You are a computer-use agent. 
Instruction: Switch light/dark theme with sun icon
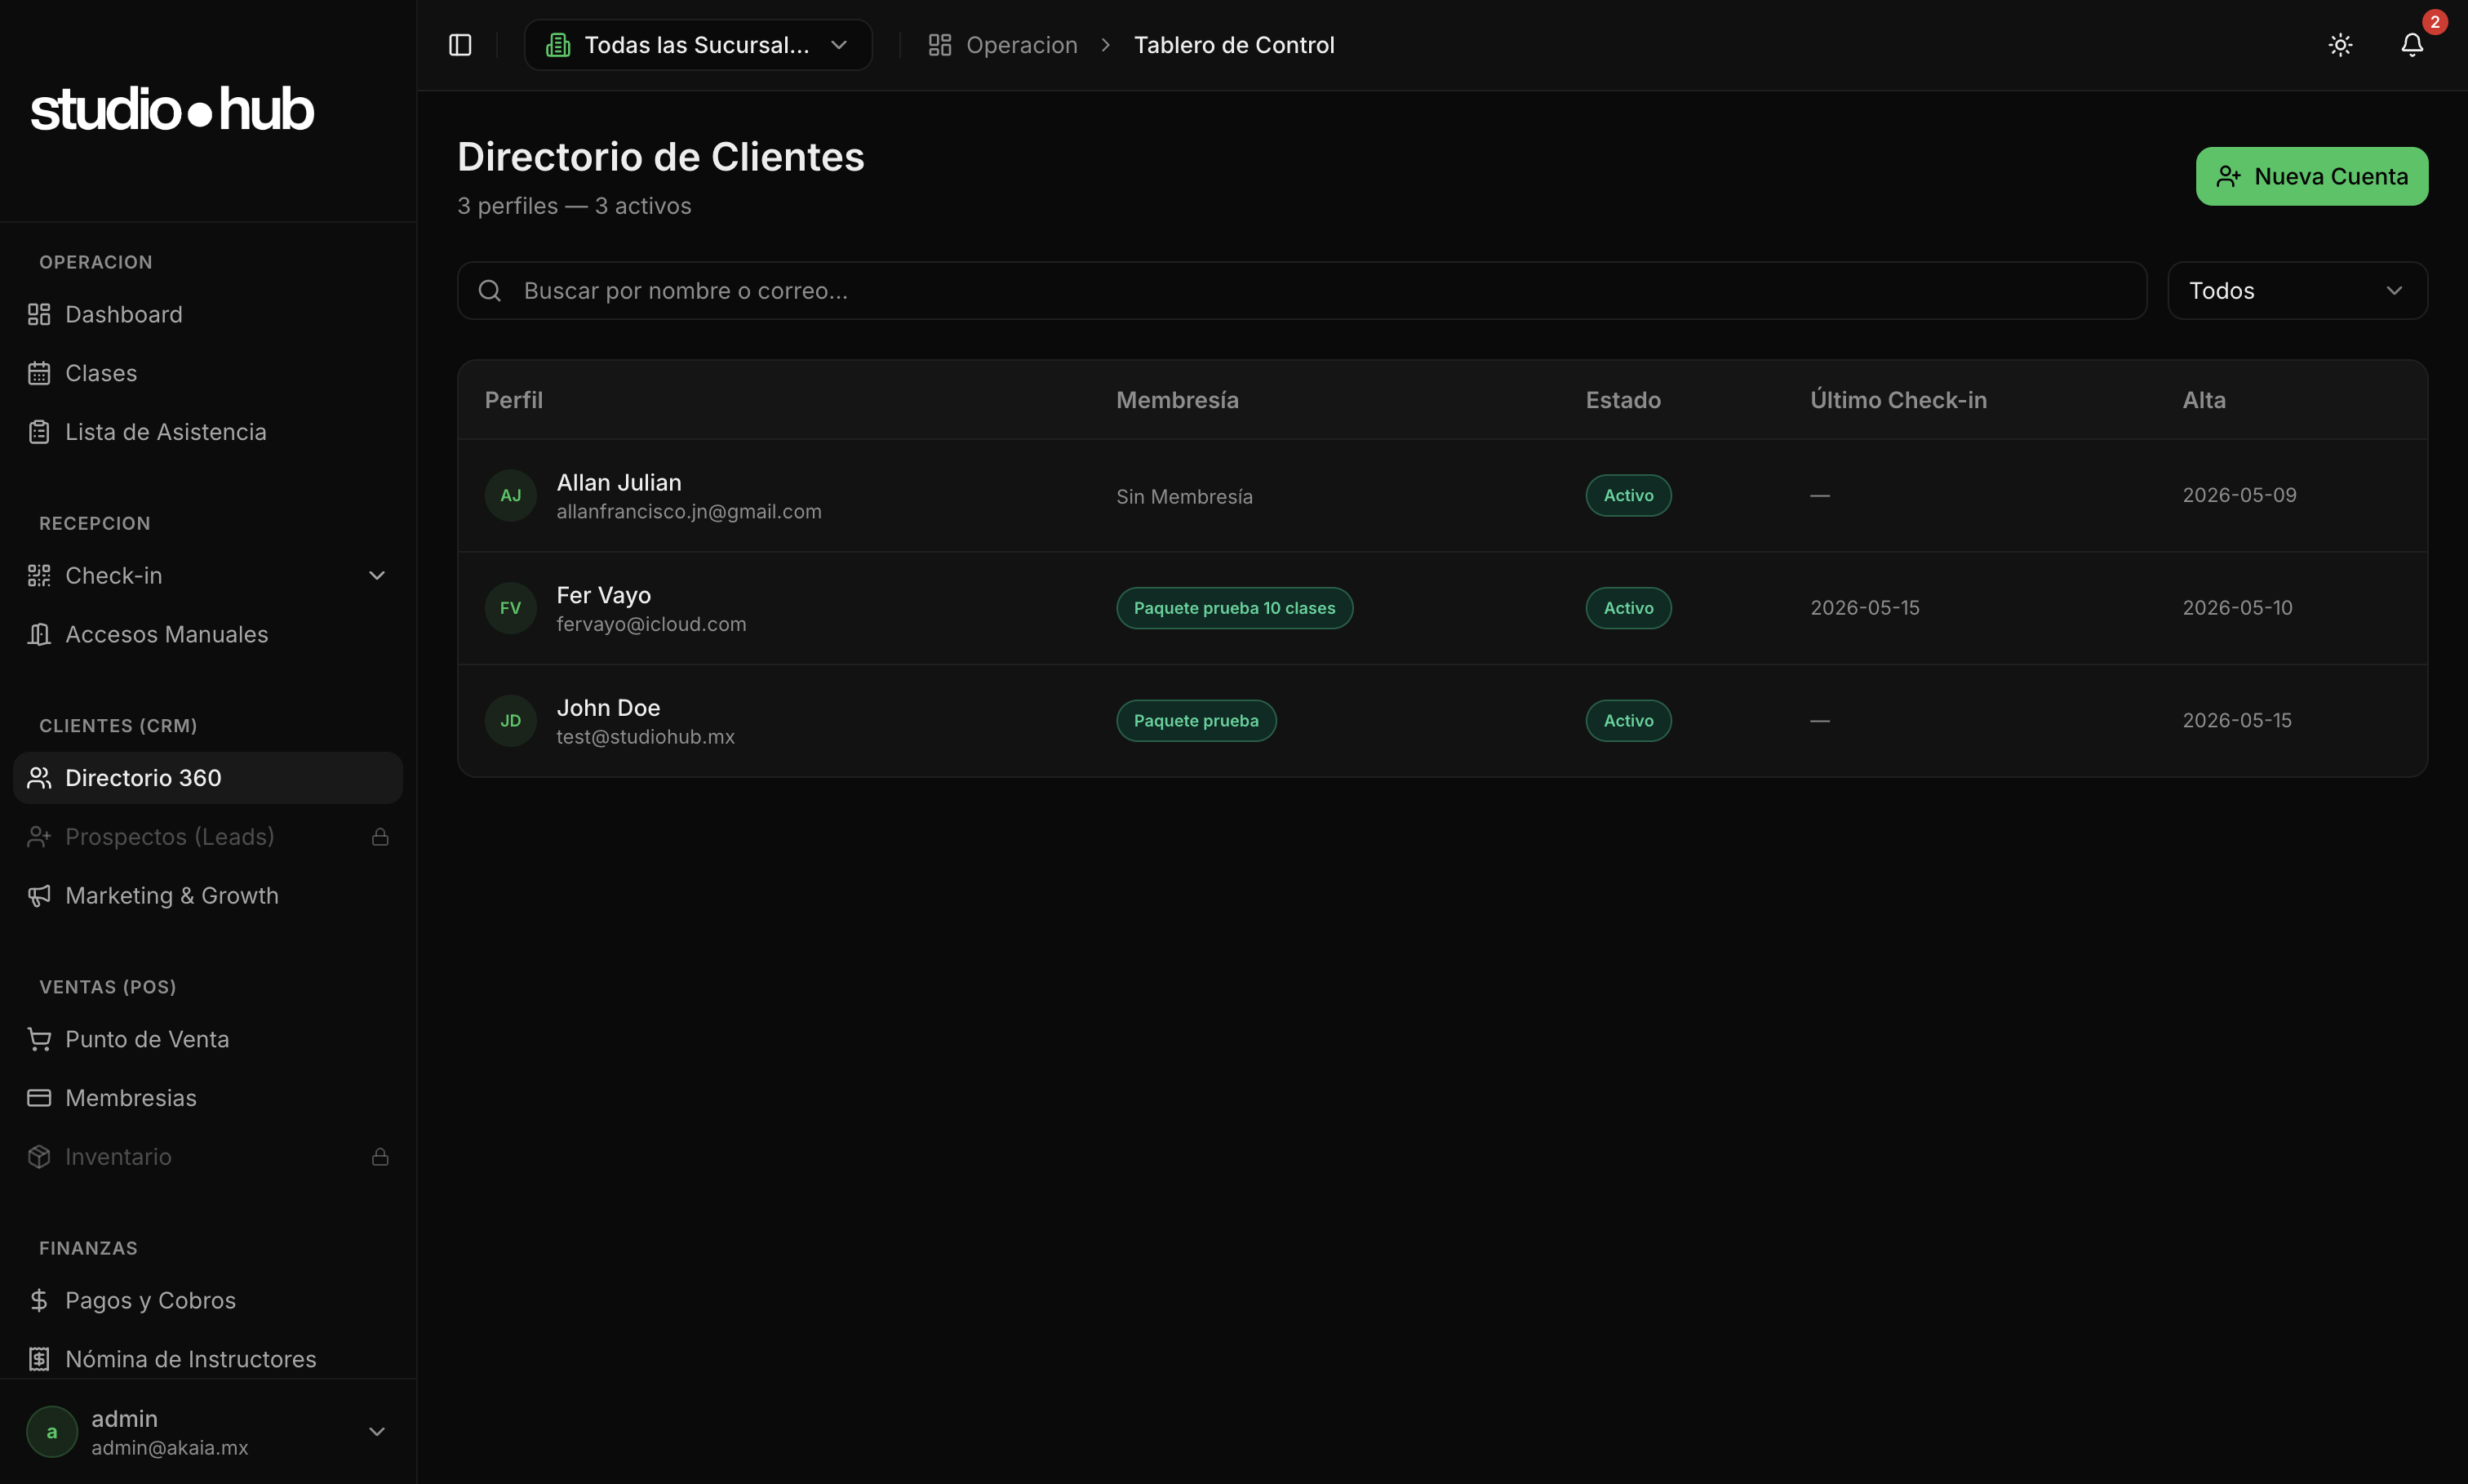pyautogui.click(x=2340, y=45)
